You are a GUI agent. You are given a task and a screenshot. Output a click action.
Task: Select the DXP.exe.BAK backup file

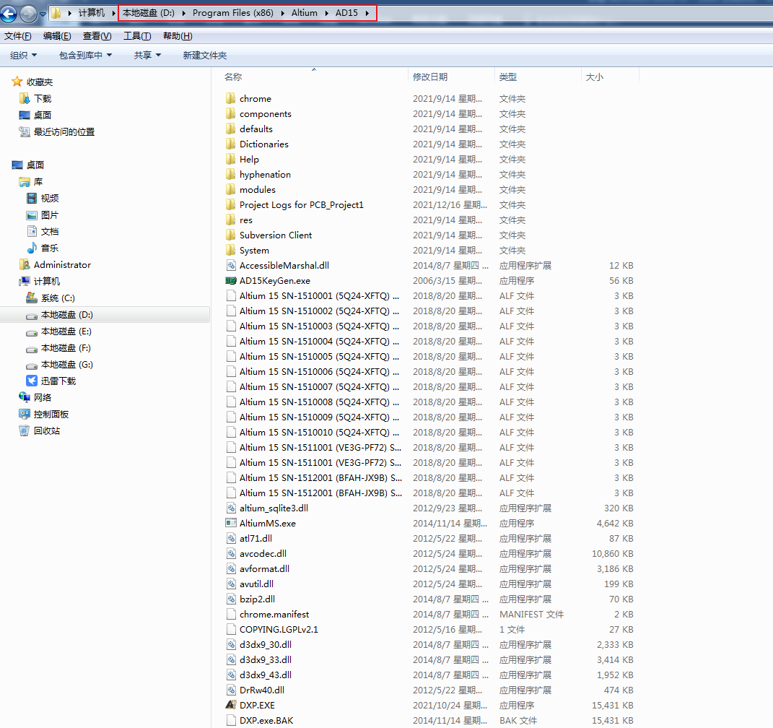[x=266, y=721]
